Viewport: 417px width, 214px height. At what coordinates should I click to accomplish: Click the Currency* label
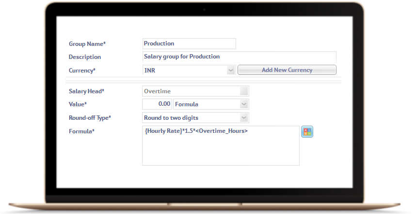82,71
